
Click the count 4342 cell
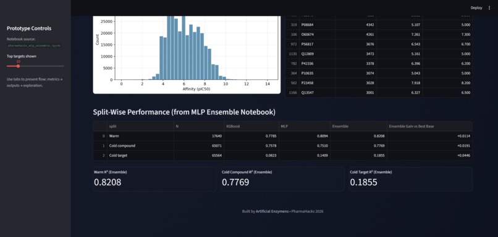pyautogui.click(x=356, y=25)
